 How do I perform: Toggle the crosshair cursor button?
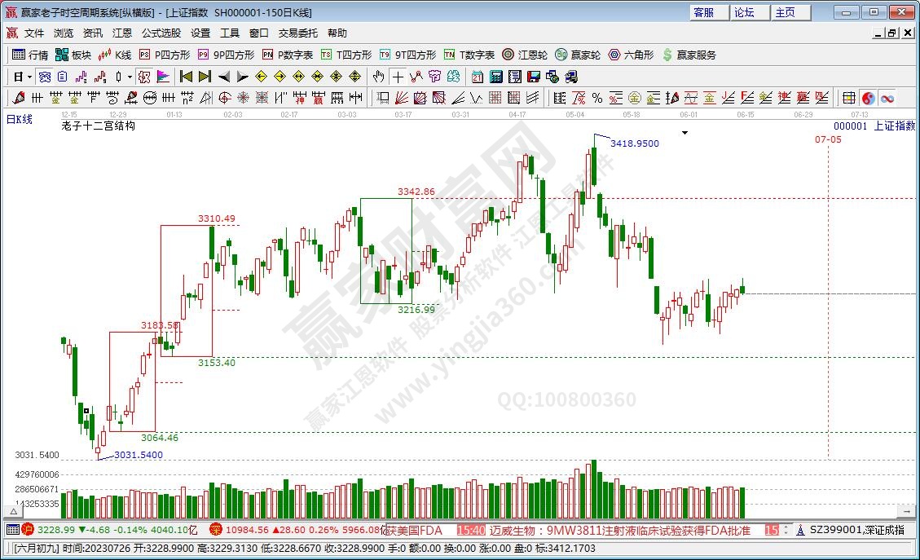397,77
